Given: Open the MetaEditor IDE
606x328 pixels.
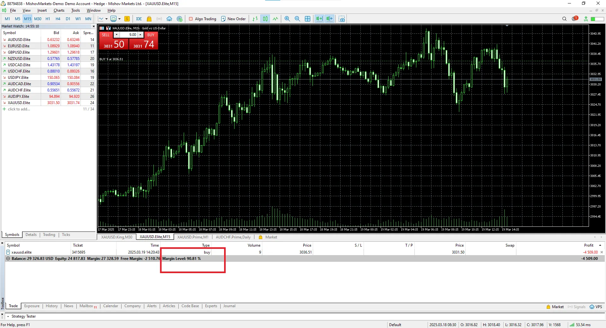Looking at the screenshot, I should pos(139,19).
